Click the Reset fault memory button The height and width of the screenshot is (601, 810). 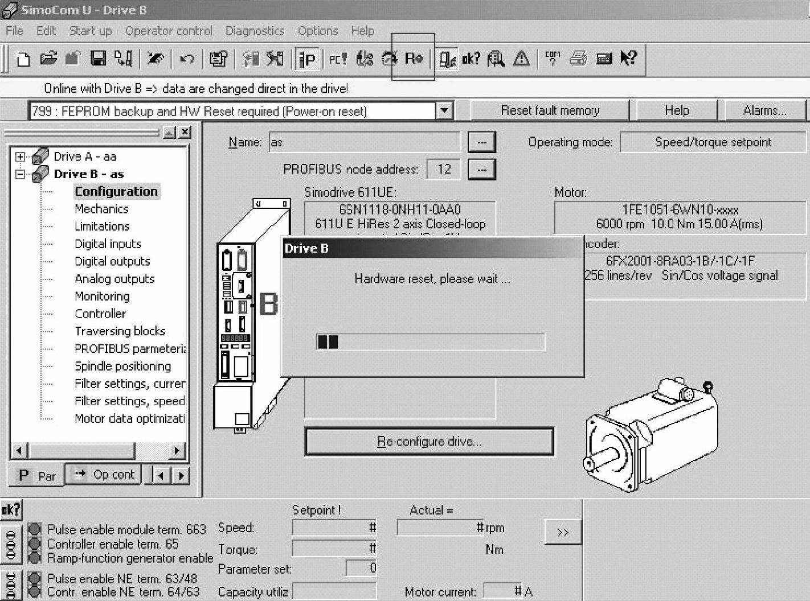pos(550,110)
